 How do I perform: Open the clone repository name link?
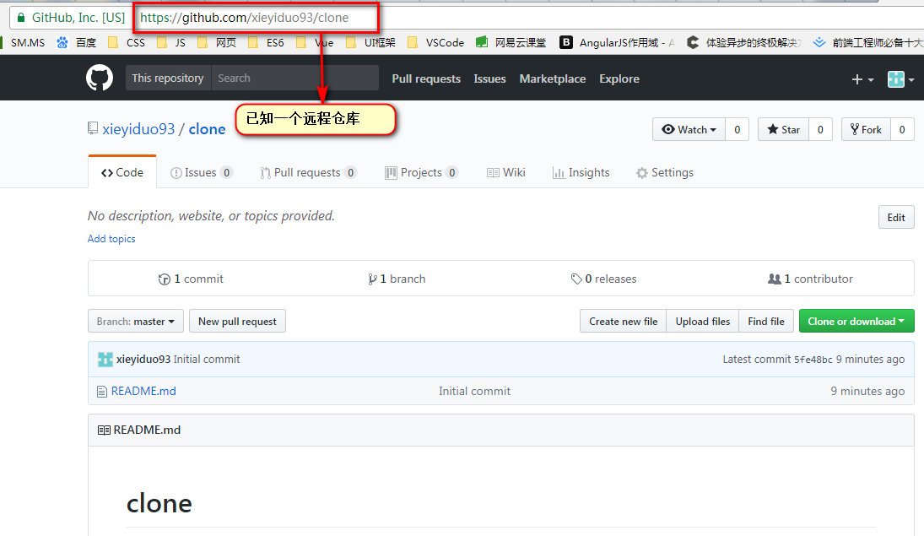pos(207,129)
